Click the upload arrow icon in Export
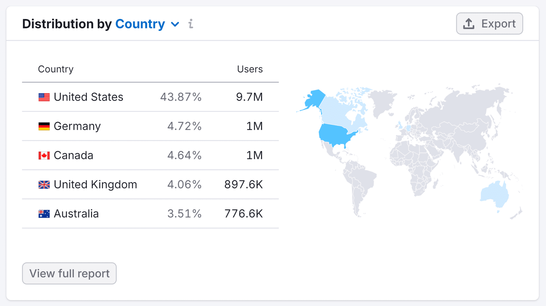This screenshot has width=546, height=306. coord(469,23)
